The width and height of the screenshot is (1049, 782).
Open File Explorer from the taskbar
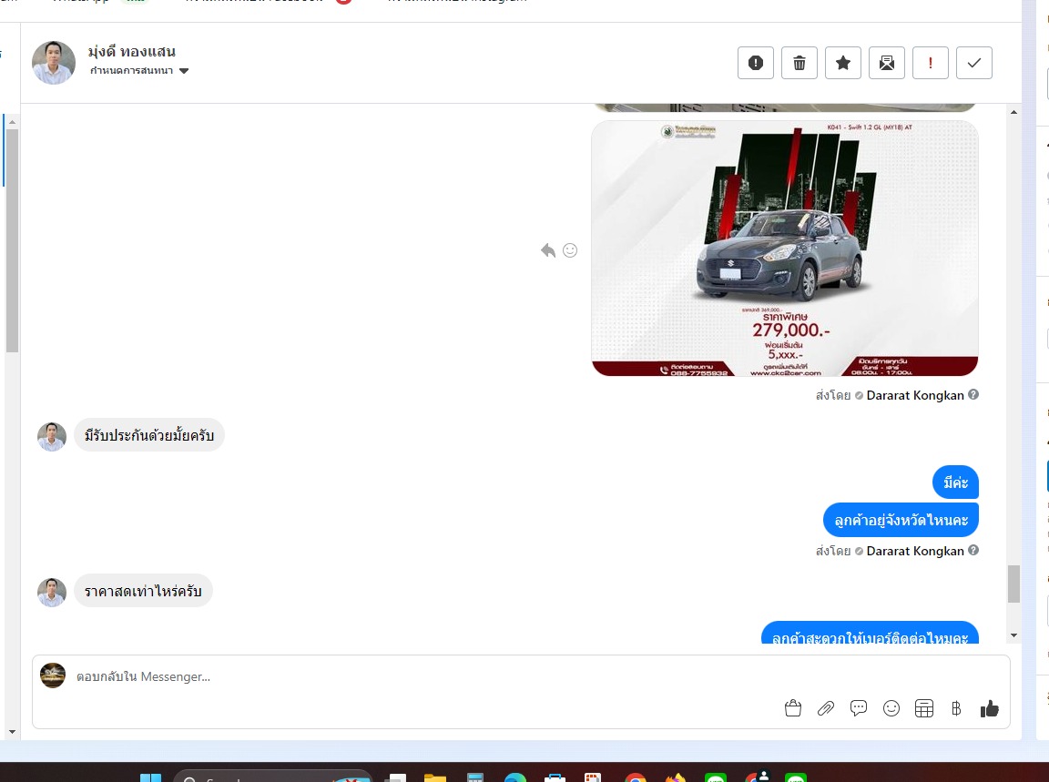pyautogui.click(x=435, y=777)
